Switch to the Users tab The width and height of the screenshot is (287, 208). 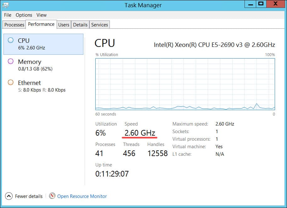pyautogui.click(x=64, y=25)
